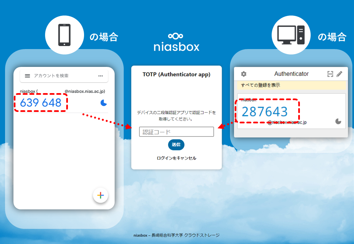The height and width of the screenshot is (244, 354).
Task: Click the すべての登録を表示 banner
Action: tap(291, 85)
